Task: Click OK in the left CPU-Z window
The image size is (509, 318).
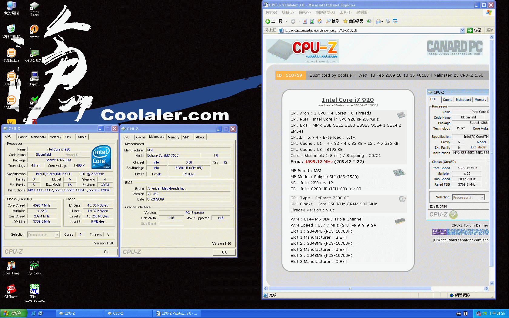Action: (106, 252)
